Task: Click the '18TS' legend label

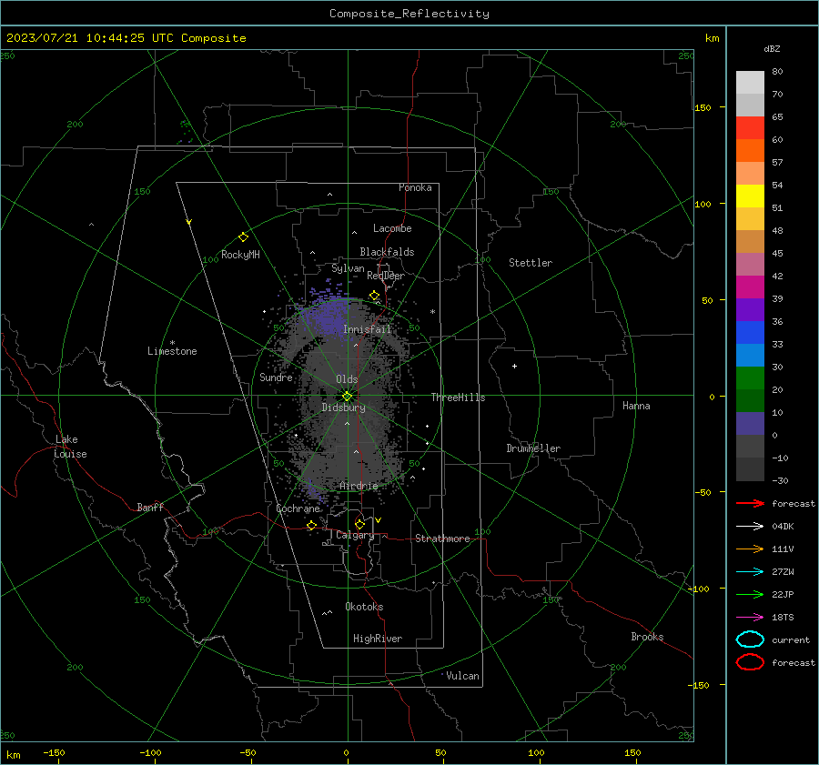Action: [x=783, y=618]
